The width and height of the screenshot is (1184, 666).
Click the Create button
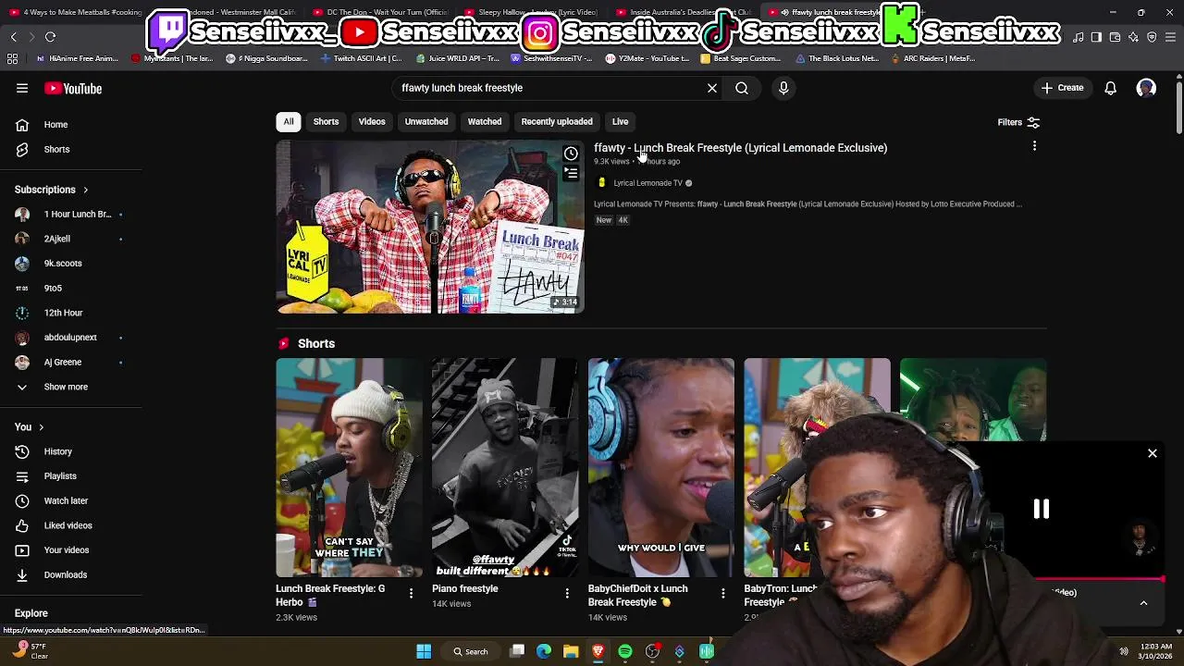pyautogui.click(x=1062, y=88)
